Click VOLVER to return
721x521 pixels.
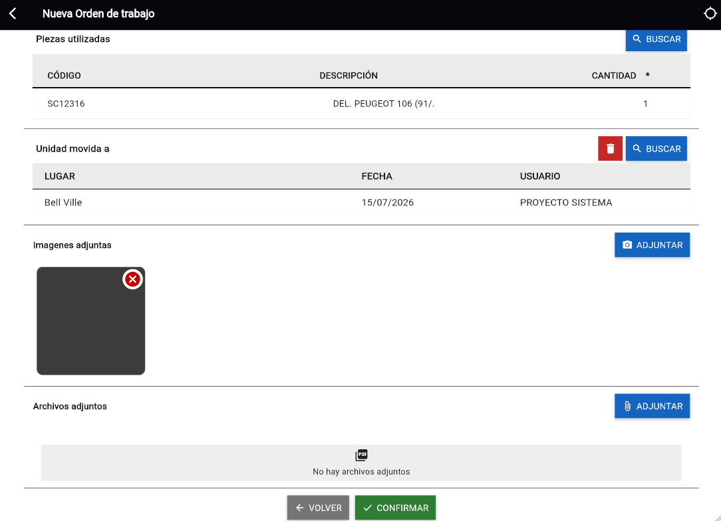coord(318,508)
